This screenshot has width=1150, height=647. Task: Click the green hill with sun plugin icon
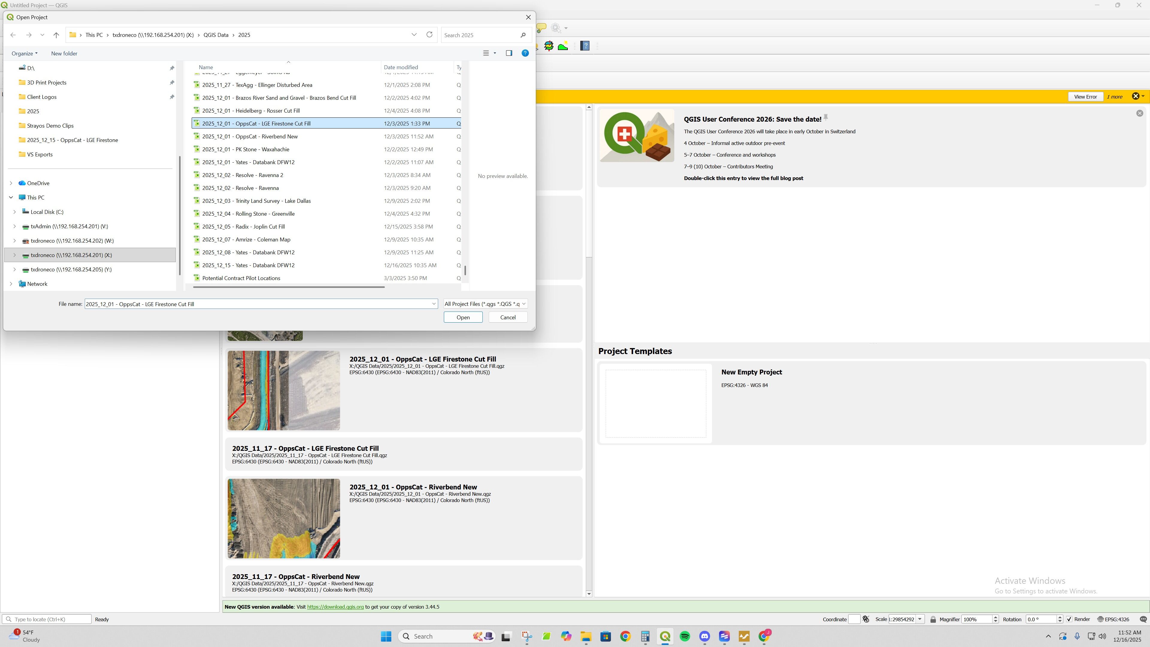click(563, 46)
